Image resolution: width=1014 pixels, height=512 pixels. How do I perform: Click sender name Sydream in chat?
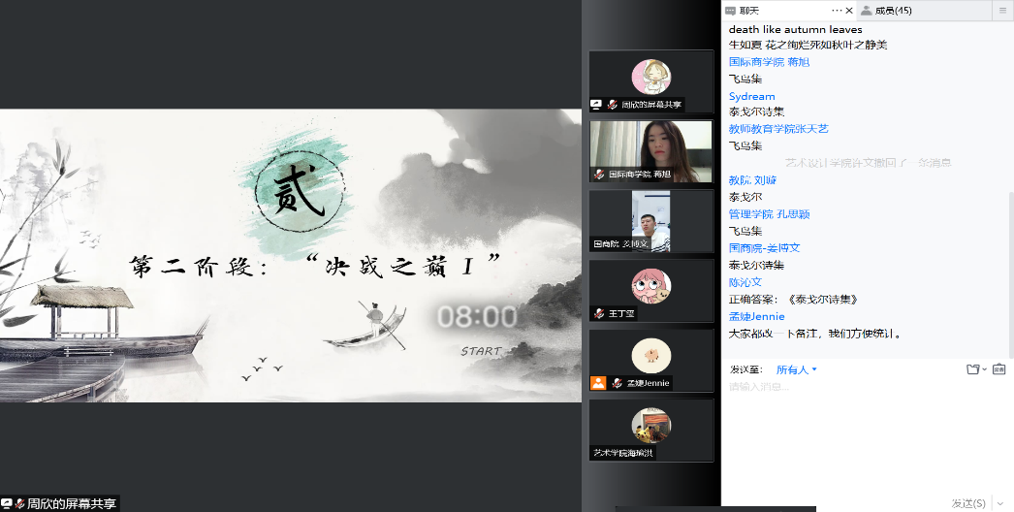coord(751,96)
